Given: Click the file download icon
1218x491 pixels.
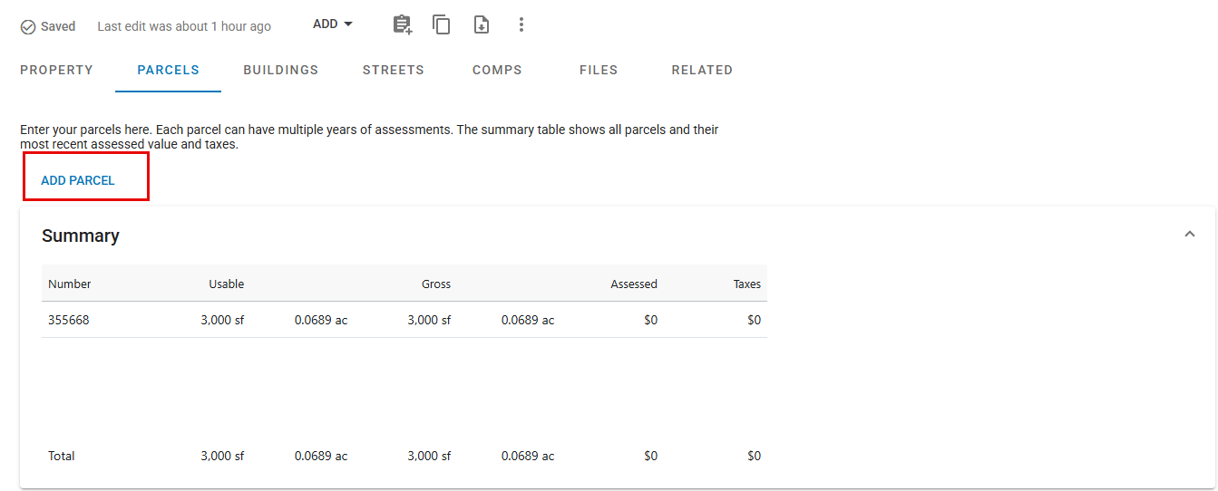Looking at the screenshot, I should coord(482,24).
